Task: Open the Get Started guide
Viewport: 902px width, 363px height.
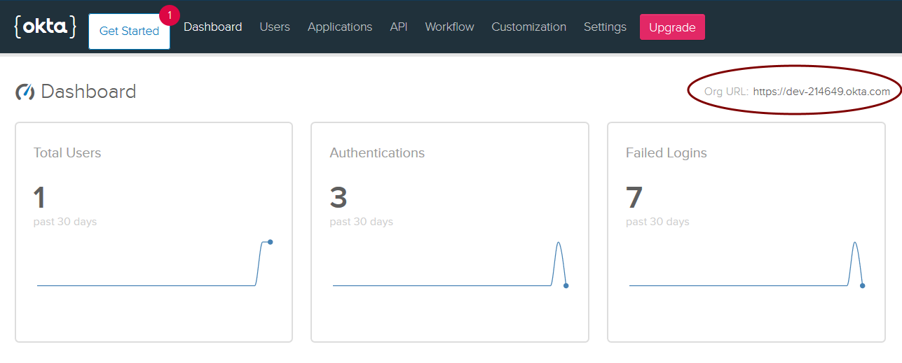Action: click(129, 31)
